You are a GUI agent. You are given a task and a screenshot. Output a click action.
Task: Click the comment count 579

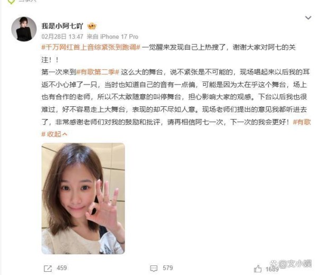click(167, 268)
